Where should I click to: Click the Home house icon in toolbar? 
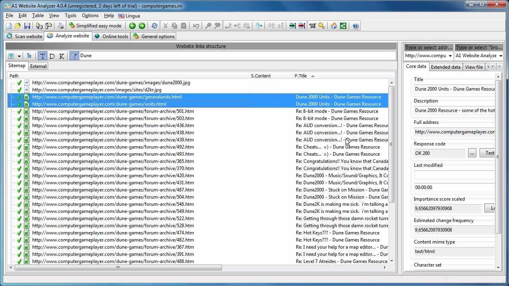click(334, 26)
